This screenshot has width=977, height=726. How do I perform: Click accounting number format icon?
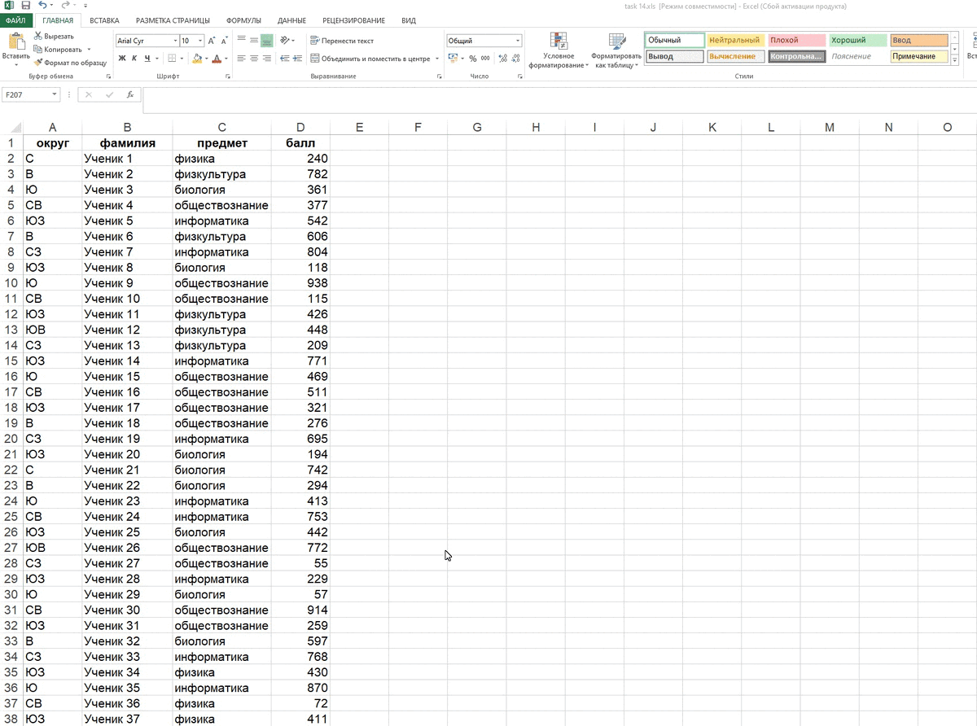[x=453, y=59]
